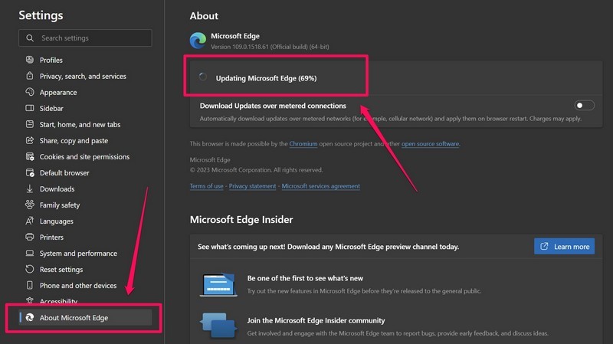
Task: Click the Downloads arrow icon
Action: (x=30, y=188)
